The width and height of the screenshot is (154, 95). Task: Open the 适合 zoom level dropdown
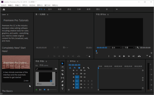[116, 48]
